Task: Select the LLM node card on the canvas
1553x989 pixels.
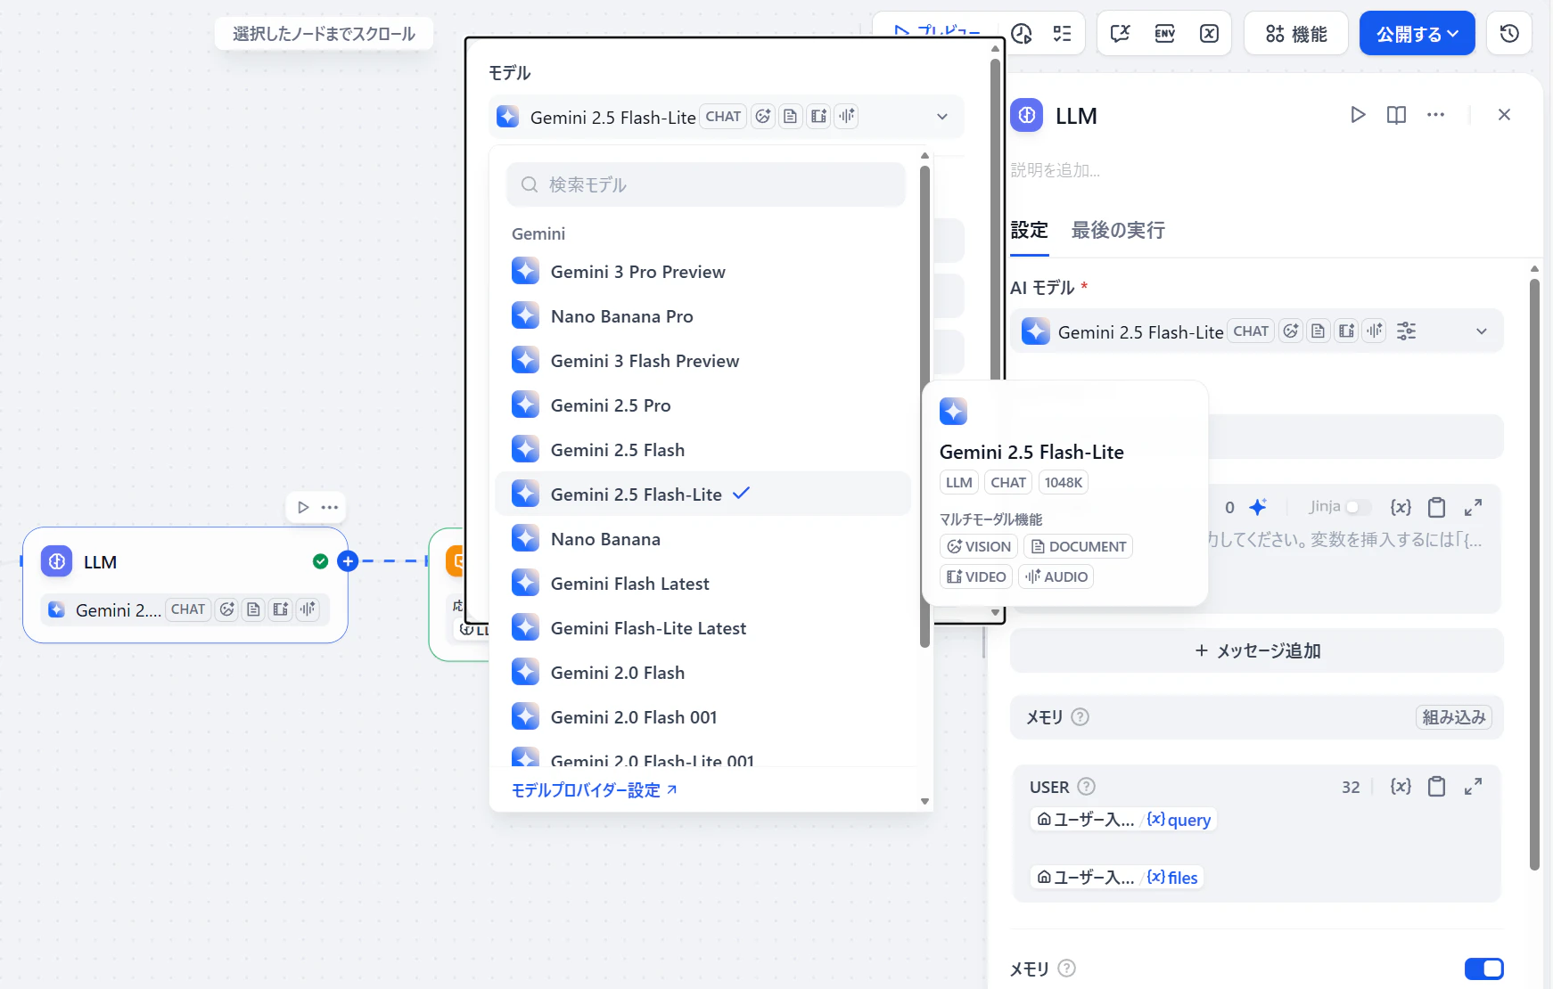Action: click(x=185, y=584)
